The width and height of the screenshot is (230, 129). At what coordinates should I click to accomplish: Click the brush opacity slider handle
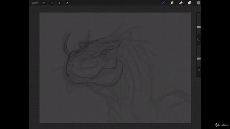pyautogui.click(x=199, y=58)
